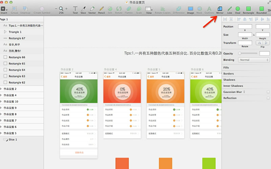Click the Edit toolbar icon
The image size is (271, 169).
pos(110,9)
